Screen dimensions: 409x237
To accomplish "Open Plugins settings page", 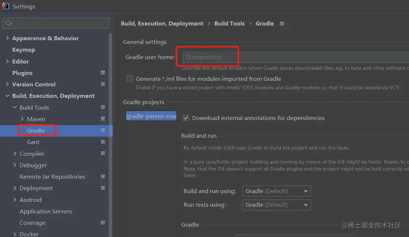I will [23, 73].
